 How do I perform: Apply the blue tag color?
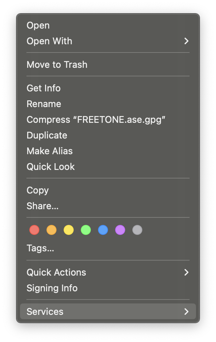[x=103, y=230]
